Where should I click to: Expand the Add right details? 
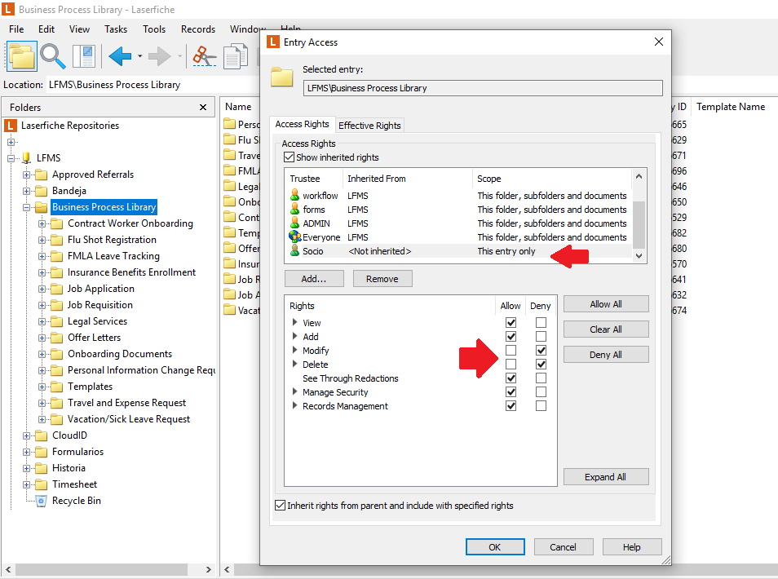point(294,336)
